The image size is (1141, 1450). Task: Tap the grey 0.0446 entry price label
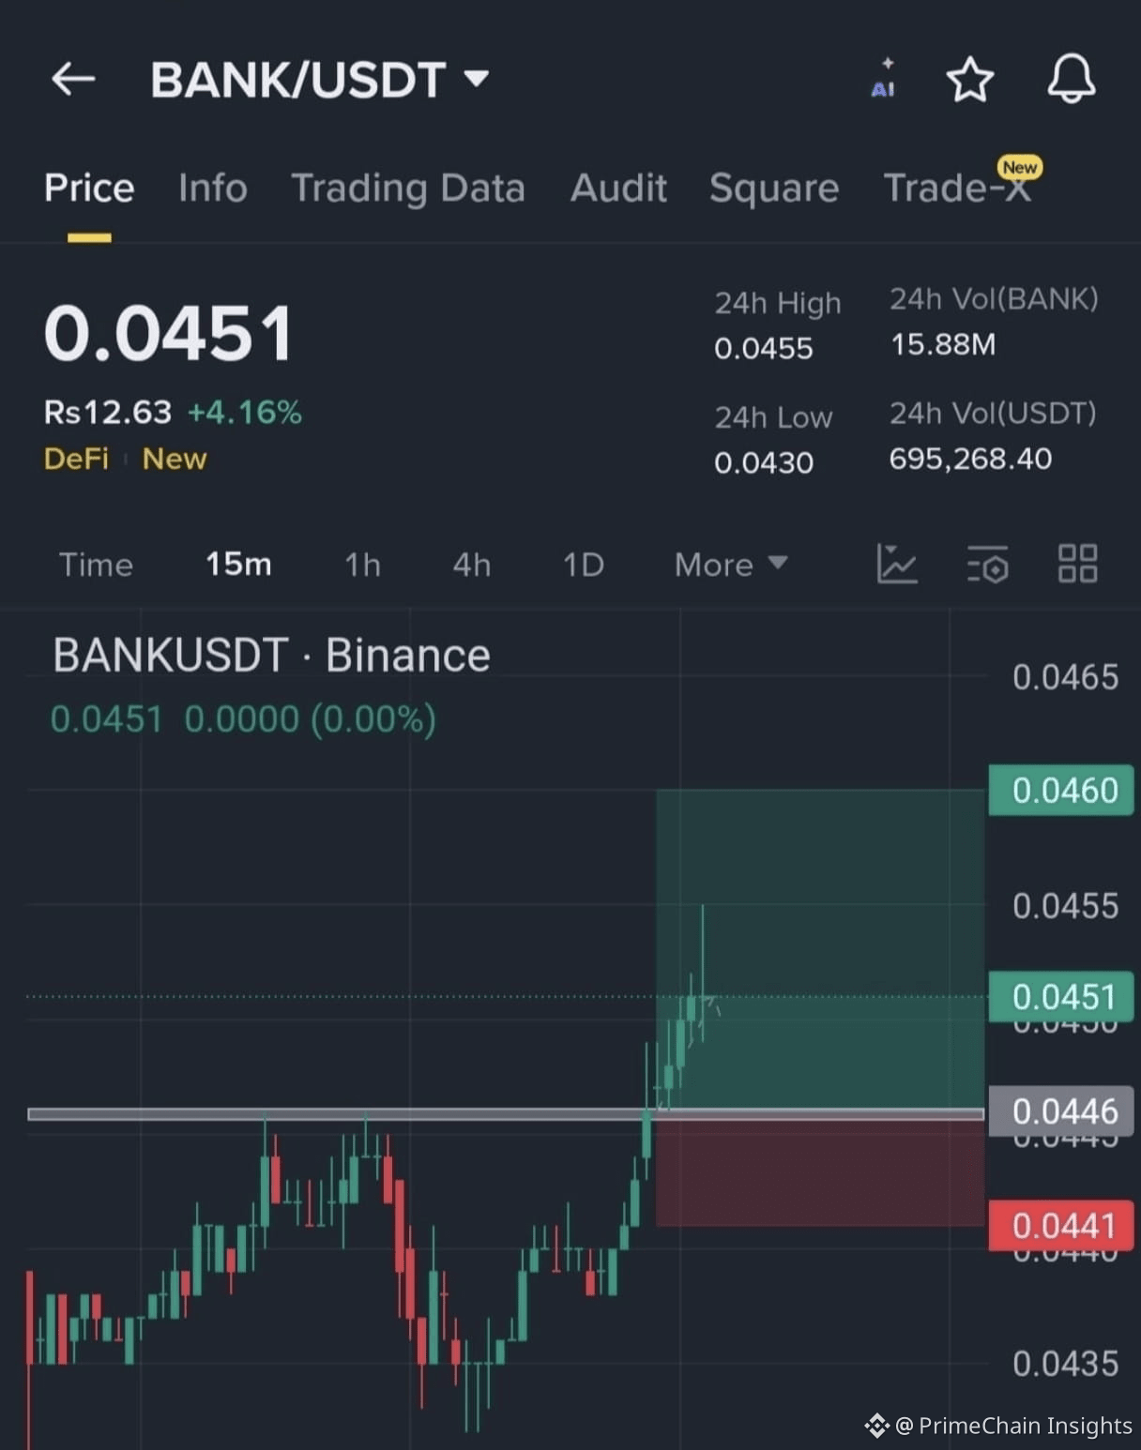click(1061, 1111)
